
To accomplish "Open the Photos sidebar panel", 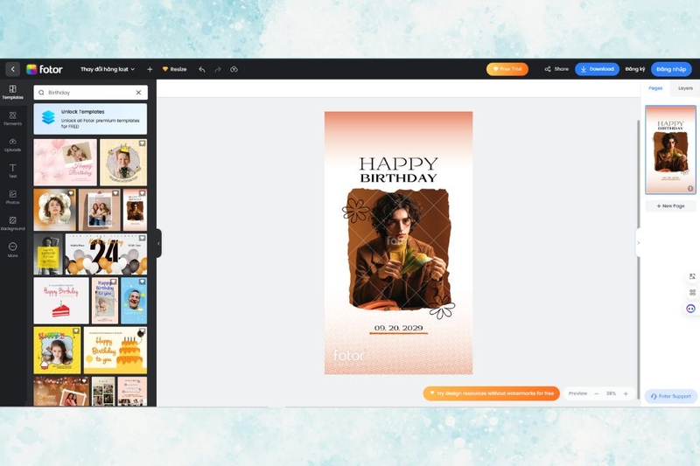I will point(12,198).
